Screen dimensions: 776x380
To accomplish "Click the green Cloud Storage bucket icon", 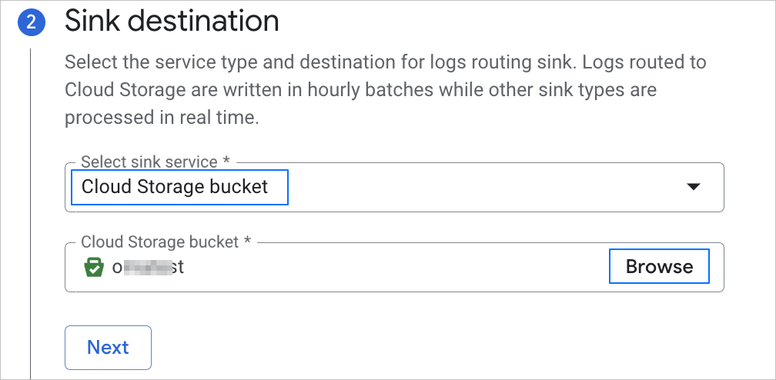I will tap(93, 267).
